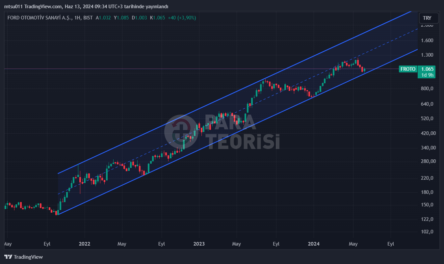Select the dashed channel midline
Screen dimensions: 444x264
click(238, 112)
